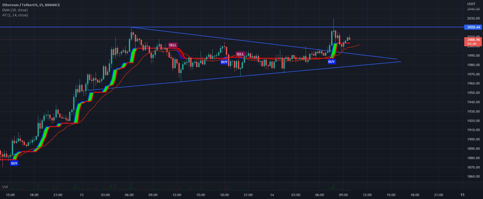483x199 pixels.
Task: Click the 1900.00 price axis label
Action: [473, 139]
